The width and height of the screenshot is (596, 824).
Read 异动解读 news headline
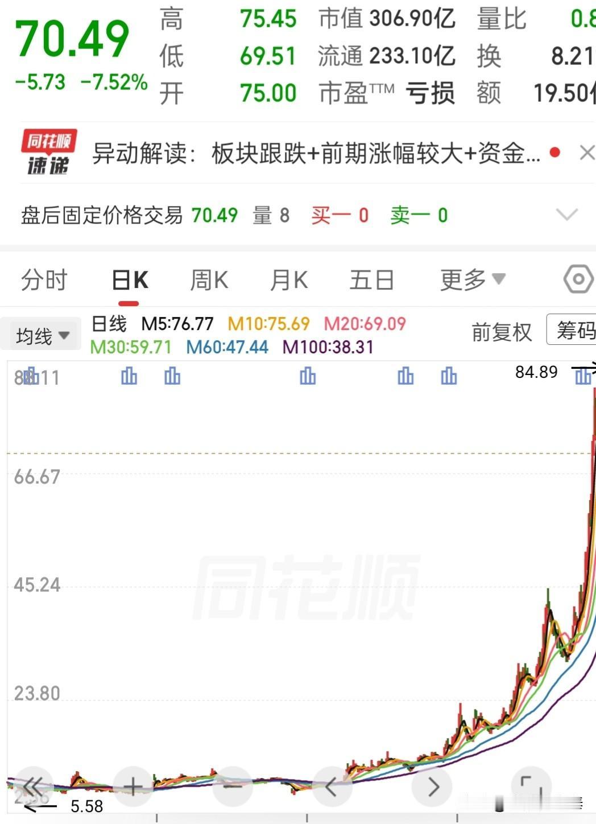(316, 153)
